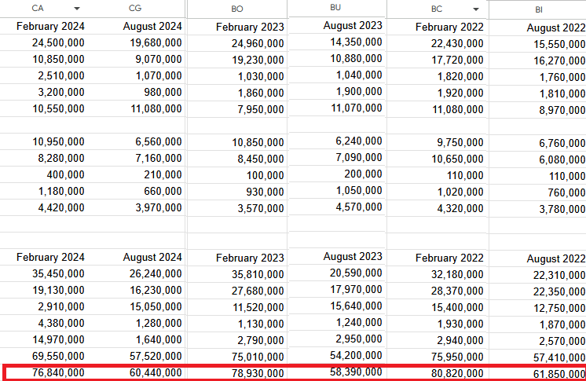The width and height of the screenshot is (586, 381).
Task: Select the 8,450,000 value
Action: (x=261, y=159)
